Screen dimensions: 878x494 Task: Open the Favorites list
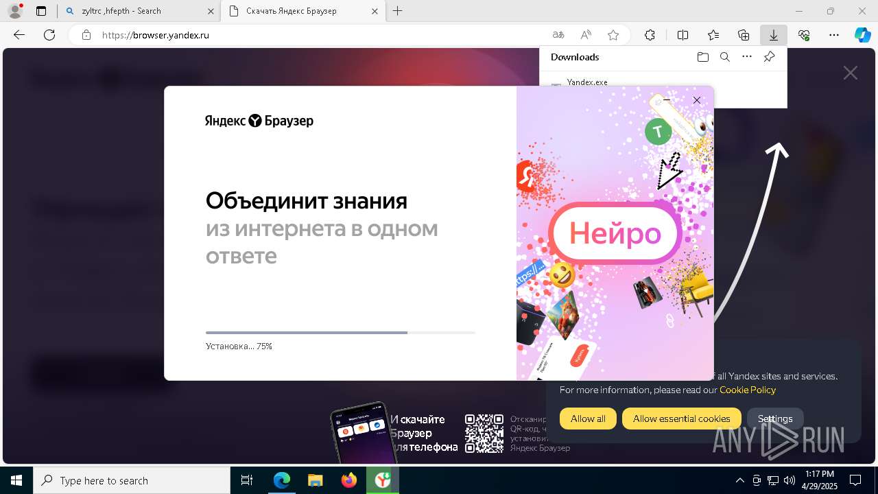coord(713,35)
